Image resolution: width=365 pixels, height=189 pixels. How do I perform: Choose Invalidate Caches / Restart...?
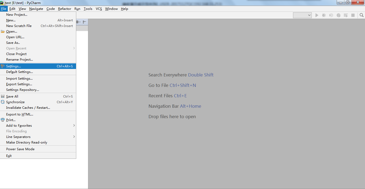tap(38, 108)
